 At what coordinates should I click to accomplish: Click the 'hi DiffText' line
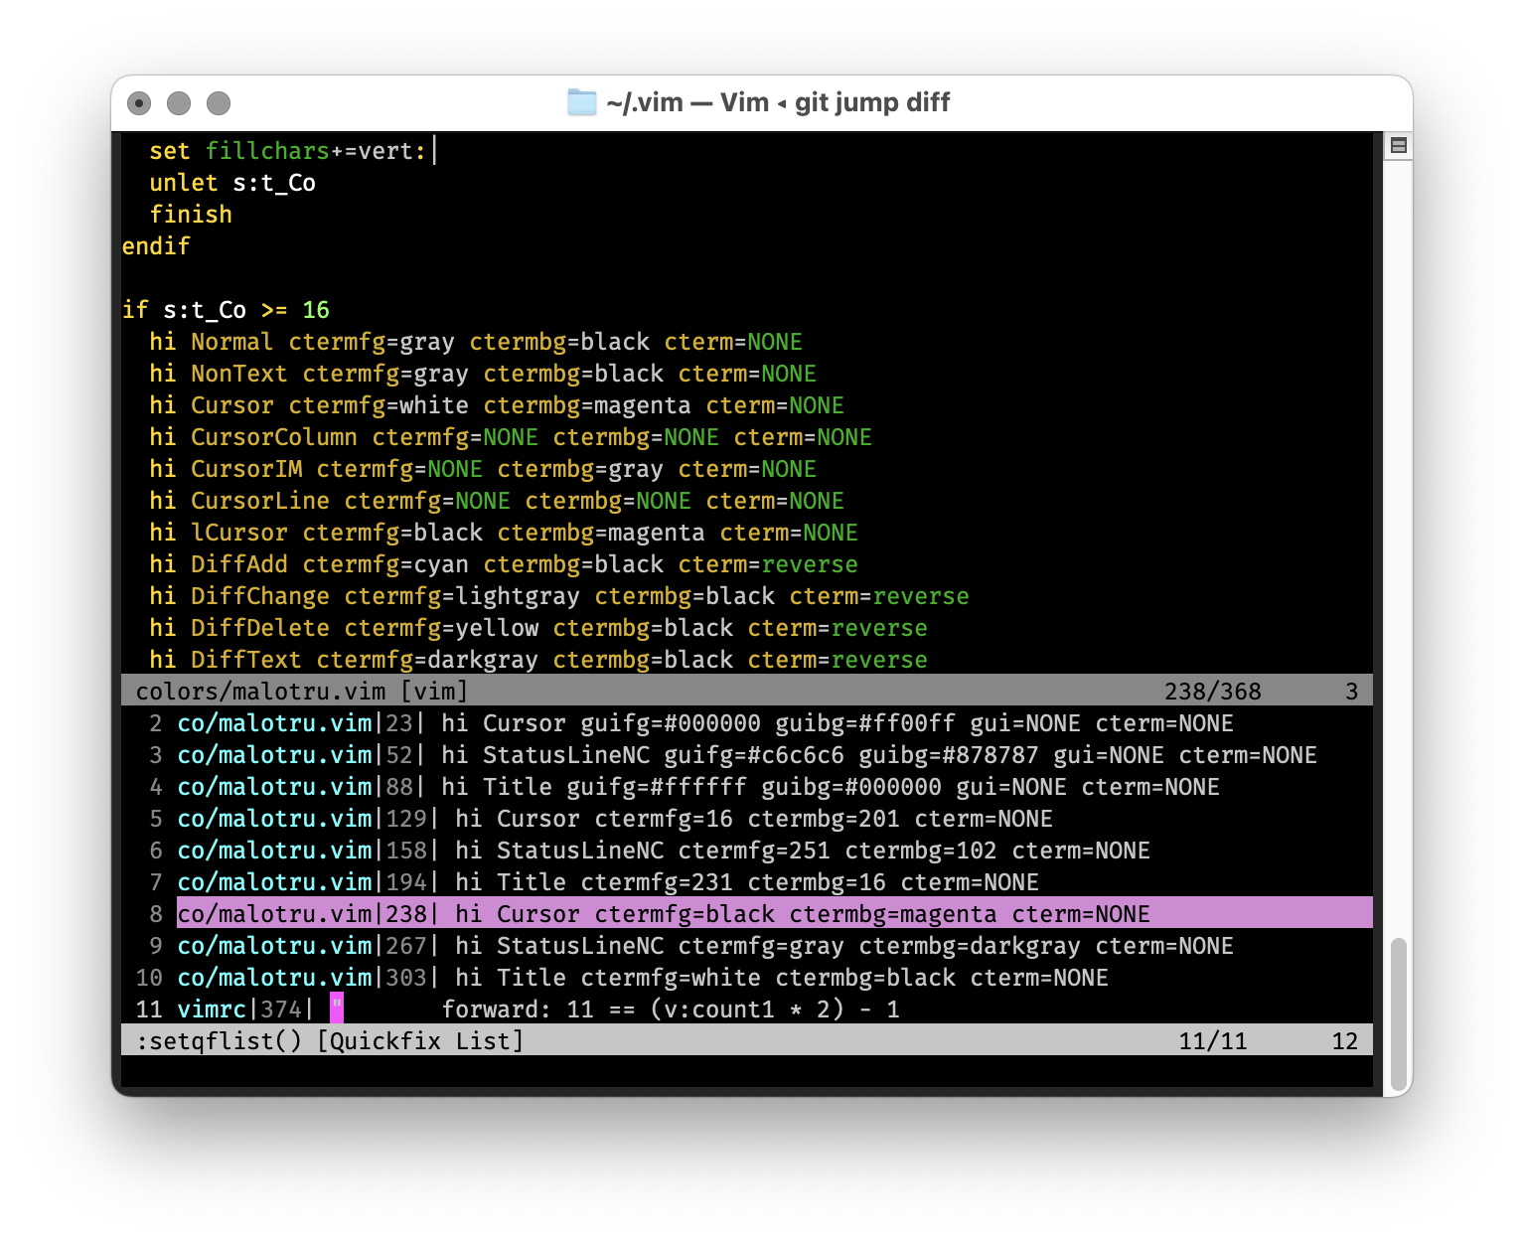(538, 660)
